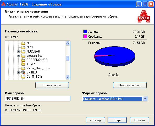Open the Формат образа dropdown
Screen dimensions: 155x126
145,99
